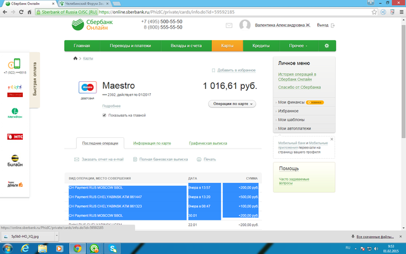
Task: Open the Sberbank Online logo
Action: coord(92,25)
